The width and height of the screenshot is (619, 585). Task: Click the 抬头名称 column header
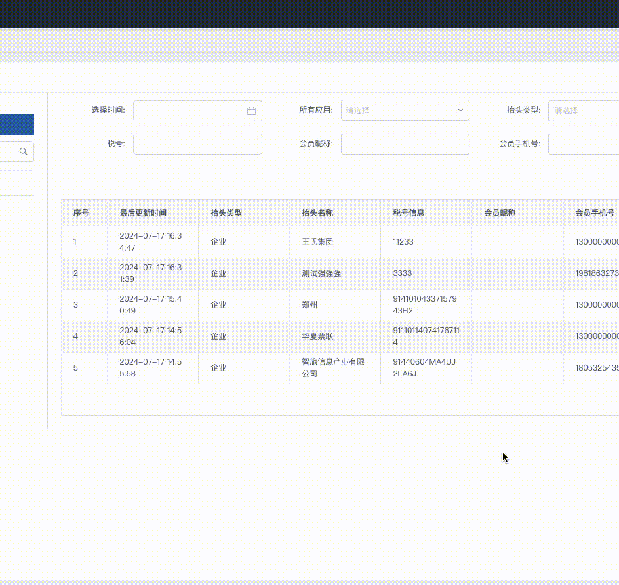(317, 213)
